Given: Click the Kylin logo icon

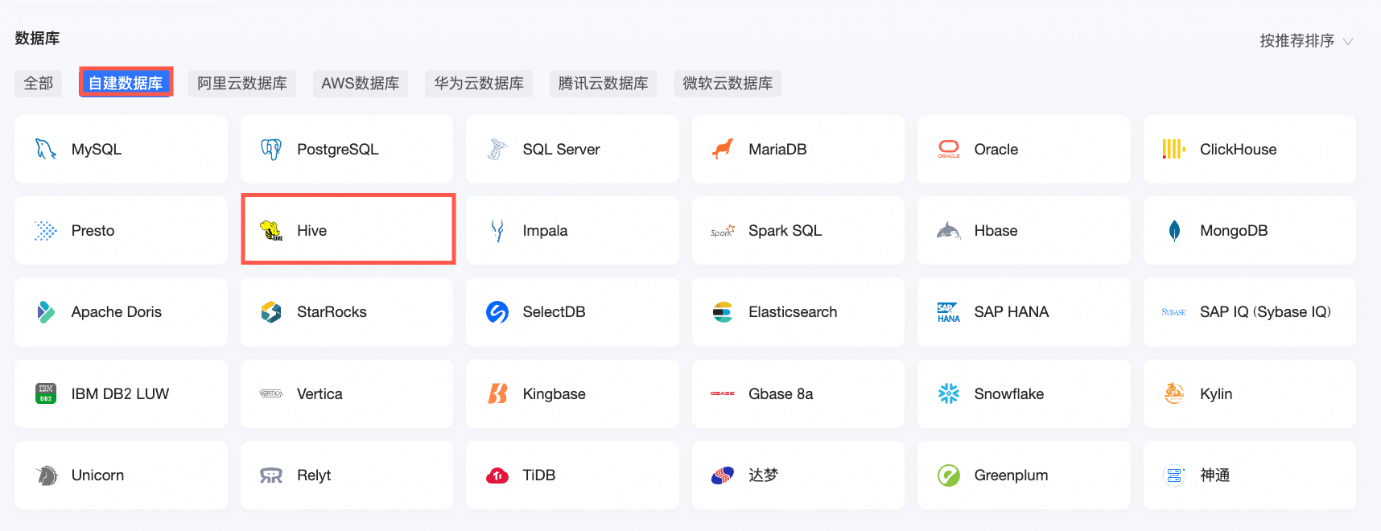Looking at the screenshot, I should click(x=1174, y=393).
